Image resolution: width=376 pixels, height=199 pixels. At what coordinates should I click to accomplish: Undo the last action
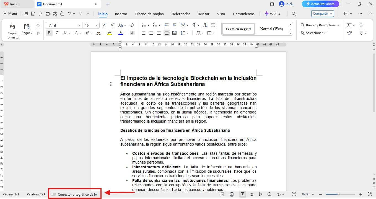(x=70, y=14)
